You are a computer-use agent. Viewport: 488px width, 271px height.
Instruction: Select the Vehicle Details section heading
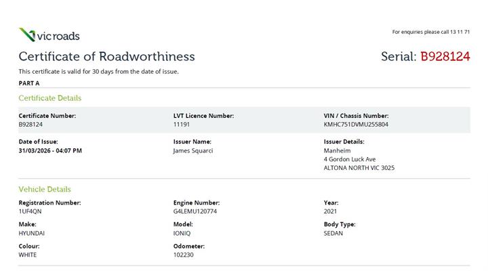coord(44,189)
